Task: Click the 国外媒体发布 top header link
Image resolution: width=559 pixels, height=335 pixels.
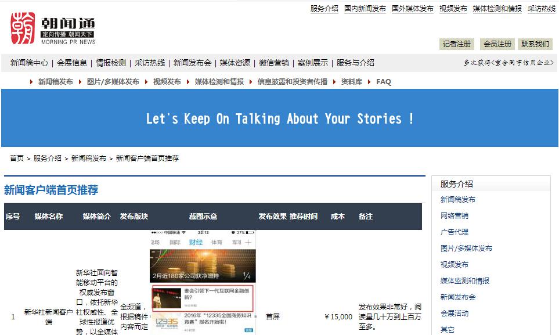Action: coord(412,9)
